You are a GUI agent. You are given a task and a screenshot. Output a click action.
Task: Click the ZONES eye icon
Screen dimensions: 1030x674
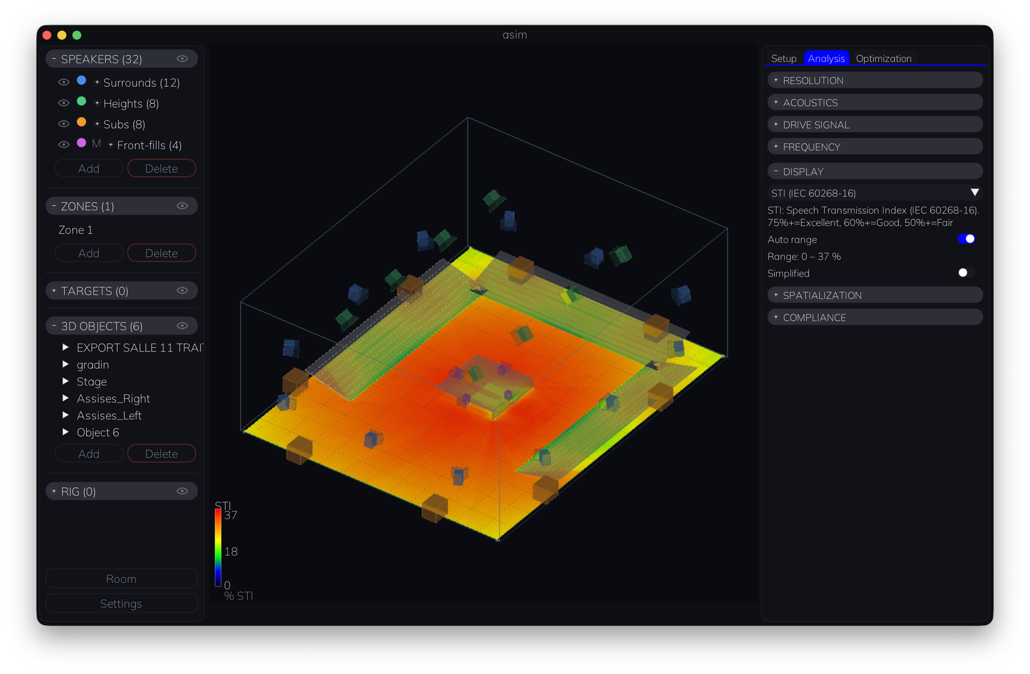tap(182, 206)
